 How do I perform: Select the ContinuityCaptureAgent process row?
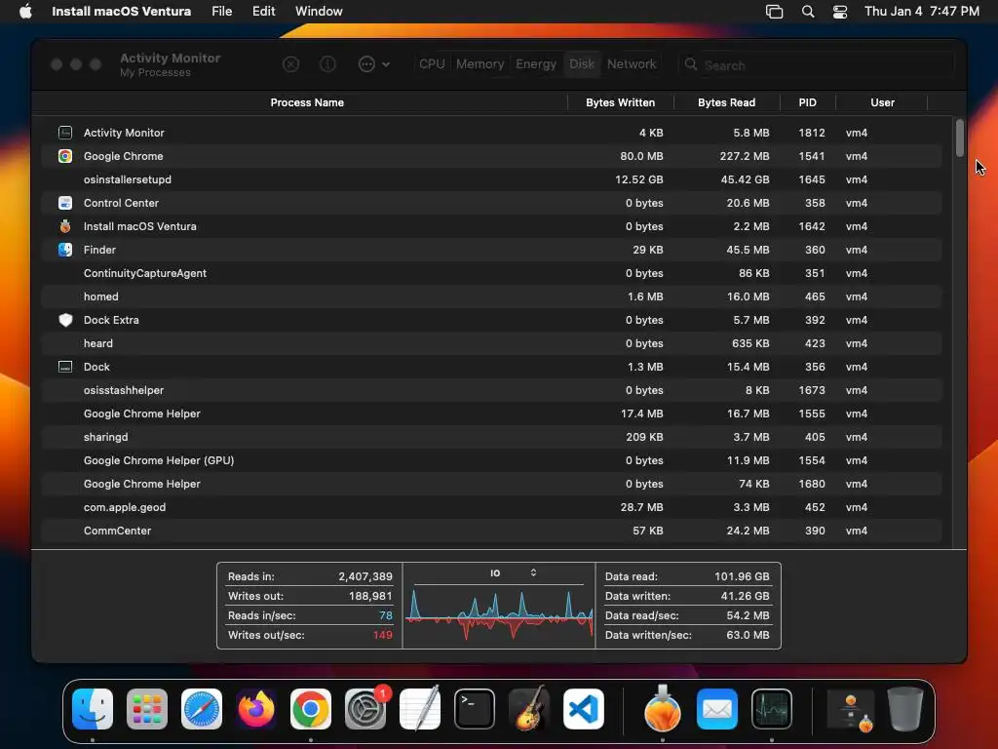pos(491,273)
